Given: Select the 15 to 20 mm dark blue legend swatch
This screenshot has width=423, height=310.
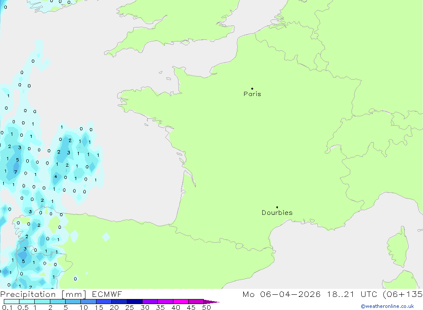Looking at the screenshot, I should tap(104, 302).
